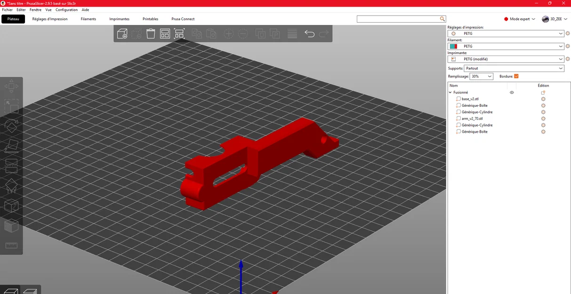Image resolution: width=571 pixels, height=294 pixels.
Task: Open the 3D_ZEE account dropdown
Action: 555,19
